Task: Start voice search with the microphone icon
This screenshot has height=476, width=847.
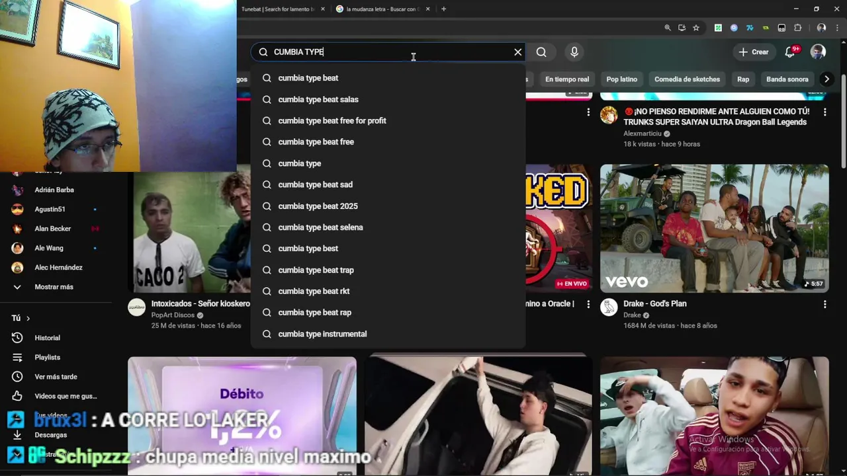Action: (x=574, y=52)
